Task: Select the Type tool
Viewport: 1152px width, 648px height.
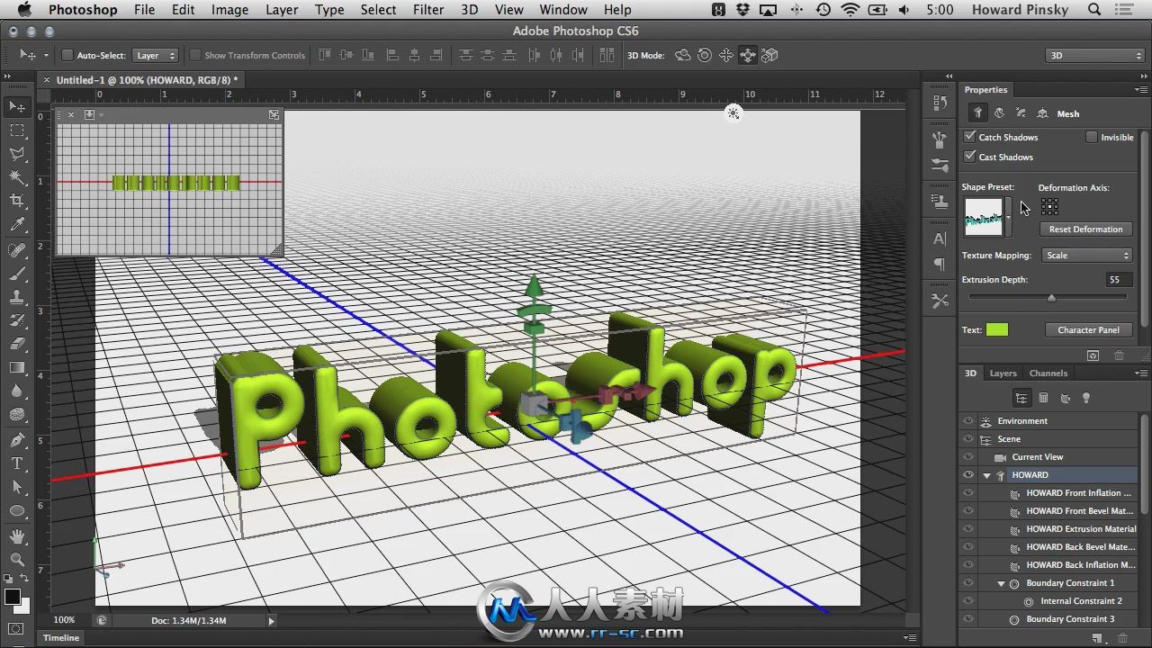Action: (x=17, y=463)
